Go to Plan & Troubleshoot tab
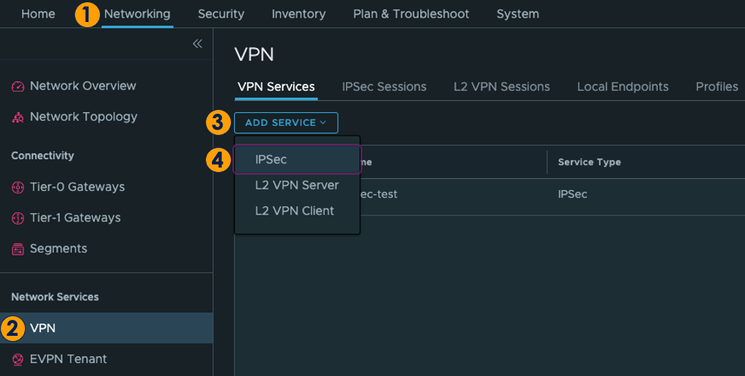Image resolution: width=745 pixels, height=376 pixels. [x=411, y=14]
